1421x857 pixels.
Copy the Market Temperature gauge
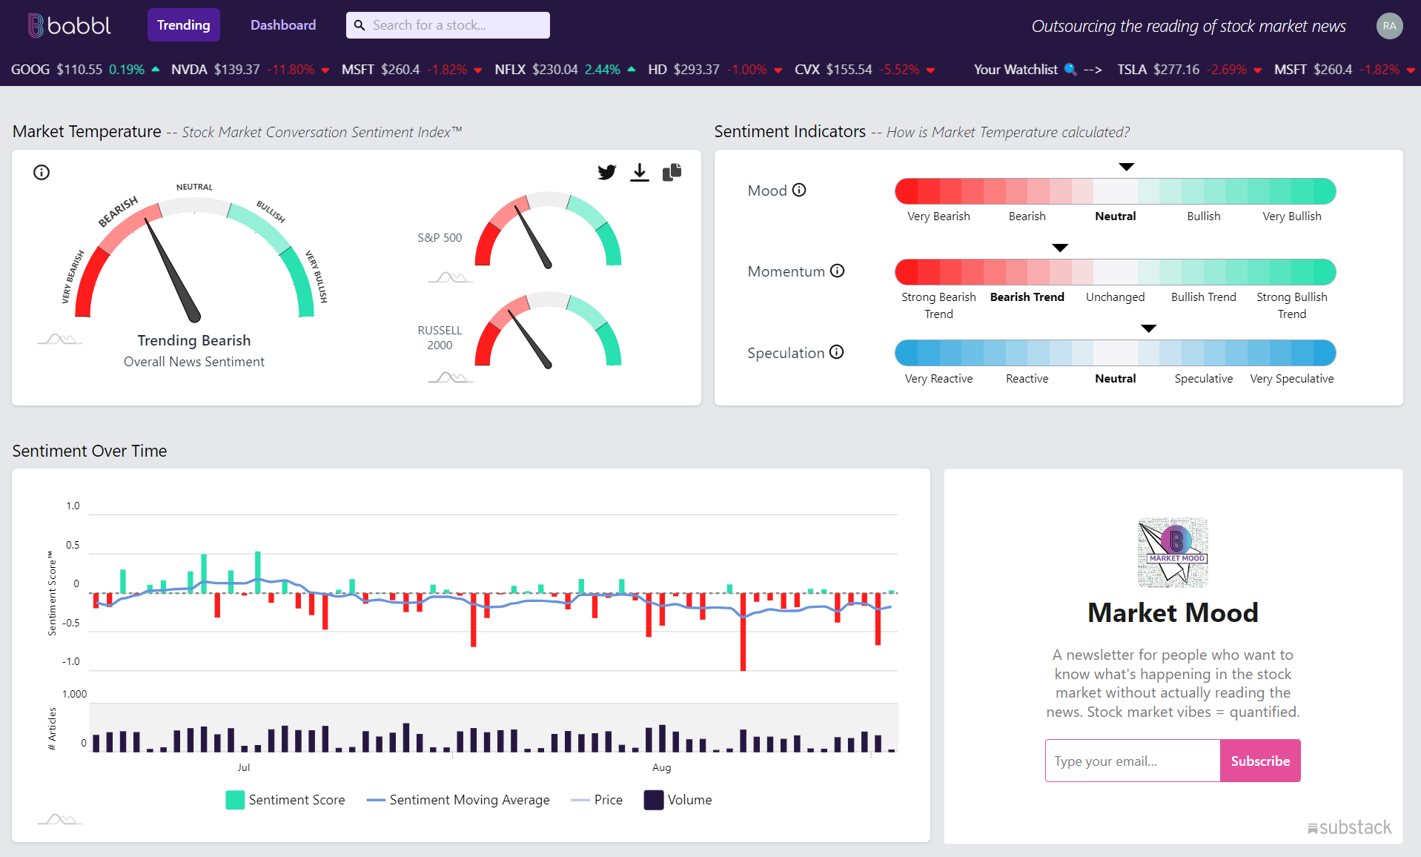coord(672,173)
